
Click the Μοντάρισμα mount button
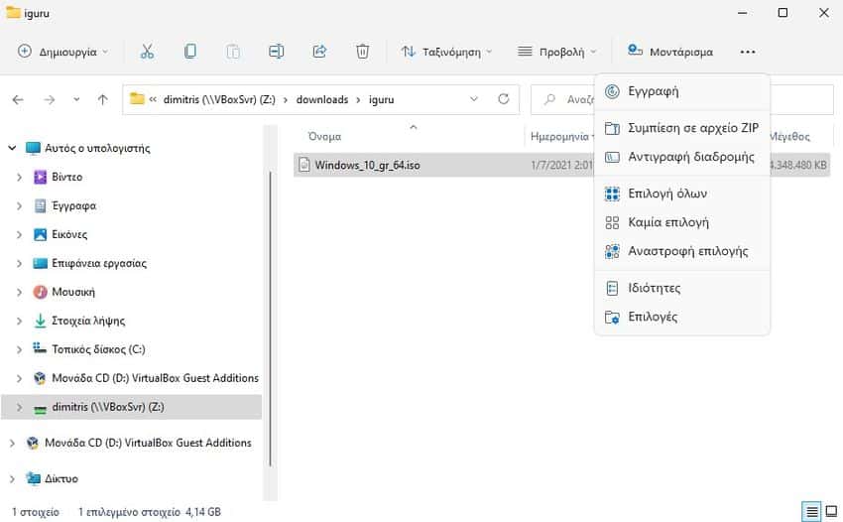click(670, 52)
